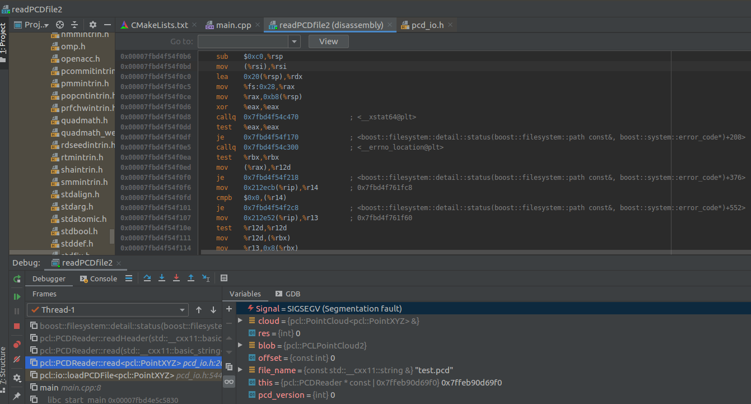The image size is (751, 404).
Task: Hide the Project panel with the minus icon
Action: tap(108, 25)
